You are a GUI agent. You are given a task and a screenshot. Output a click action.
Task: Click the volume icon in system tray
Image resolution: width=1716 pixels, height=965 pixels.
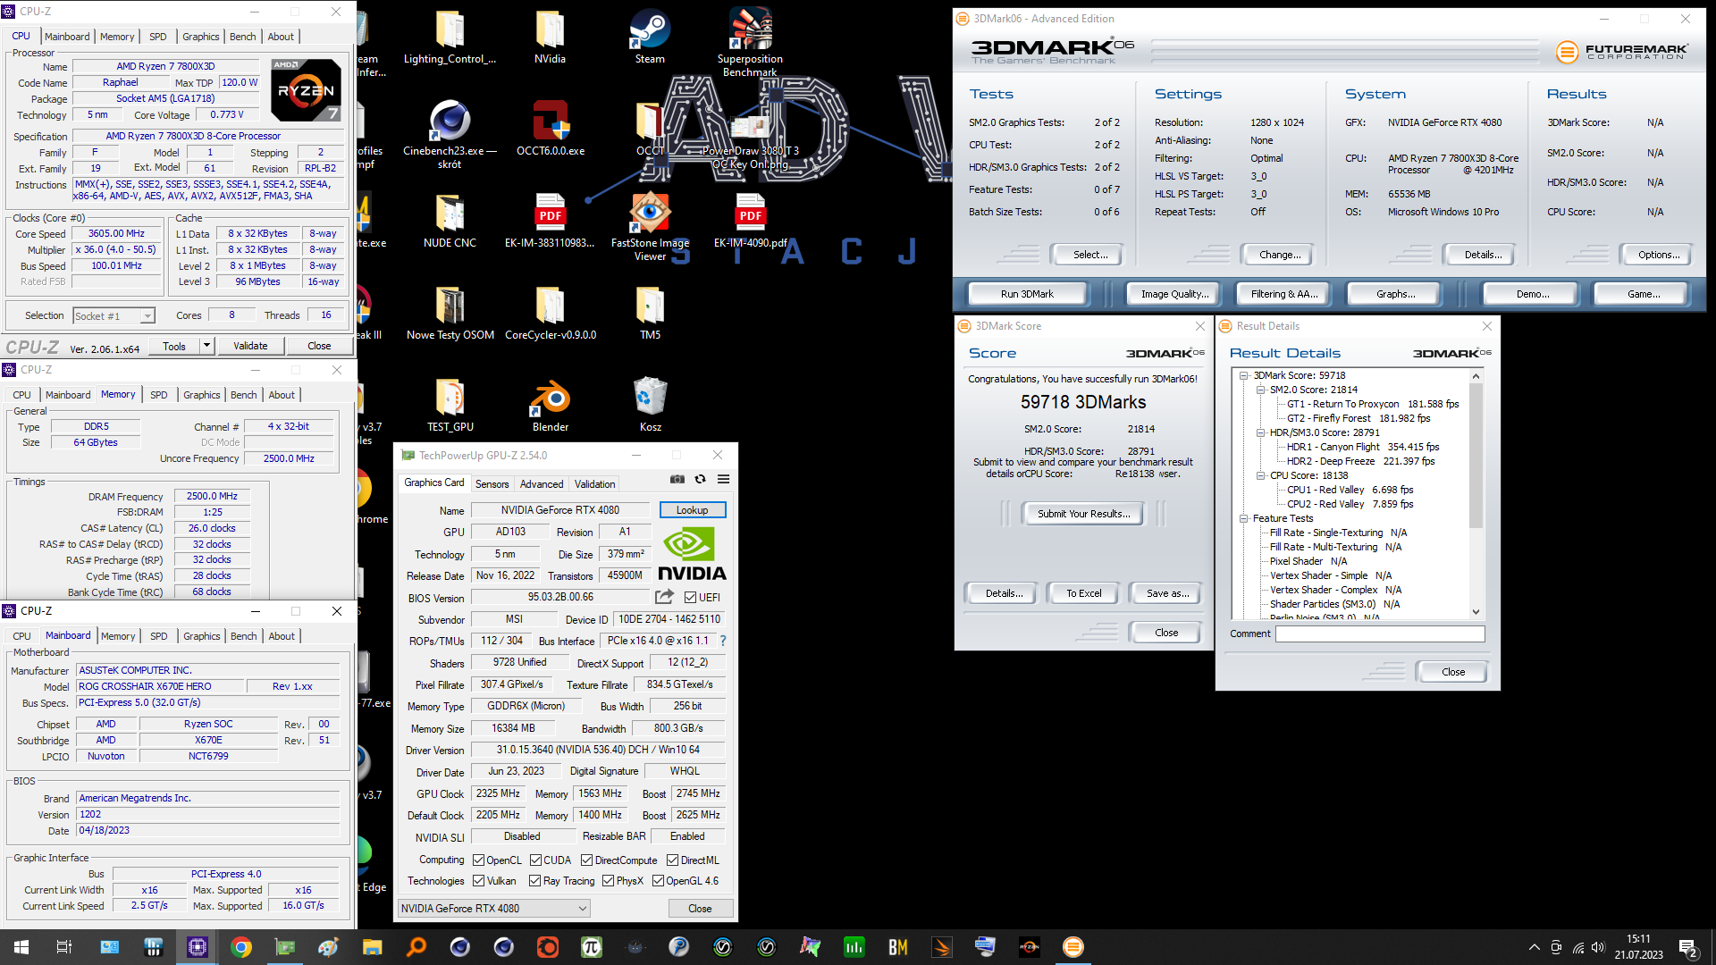(1599, 947)
